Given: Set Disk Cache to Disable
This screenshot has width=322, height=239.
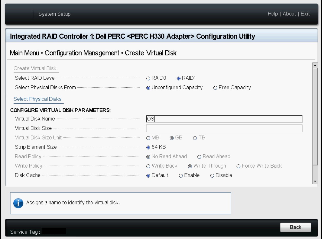Looking at the screenshot, I should point(212,176).
